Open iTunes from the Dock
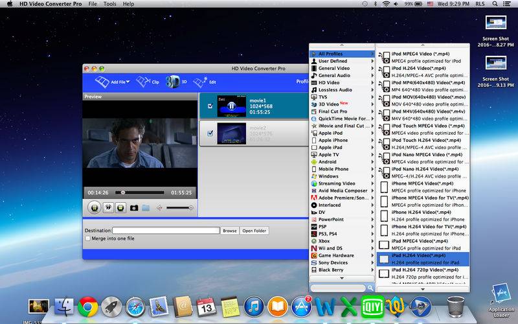The image size is (518, 324). coord(254,307)
